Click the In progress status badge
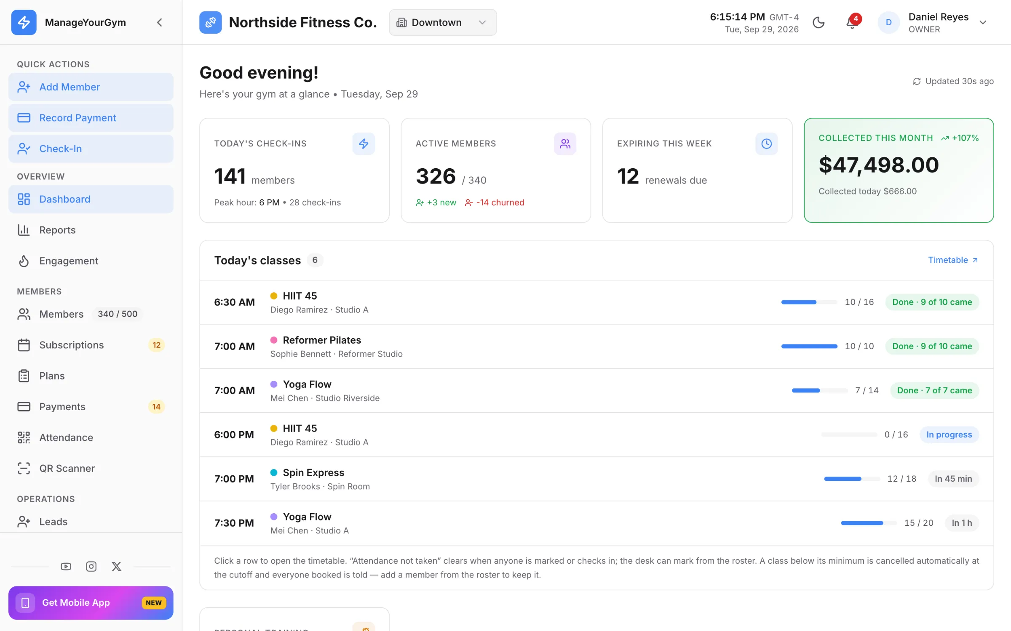The height and width of the screenshot is (631, 1011). (949, 435)
